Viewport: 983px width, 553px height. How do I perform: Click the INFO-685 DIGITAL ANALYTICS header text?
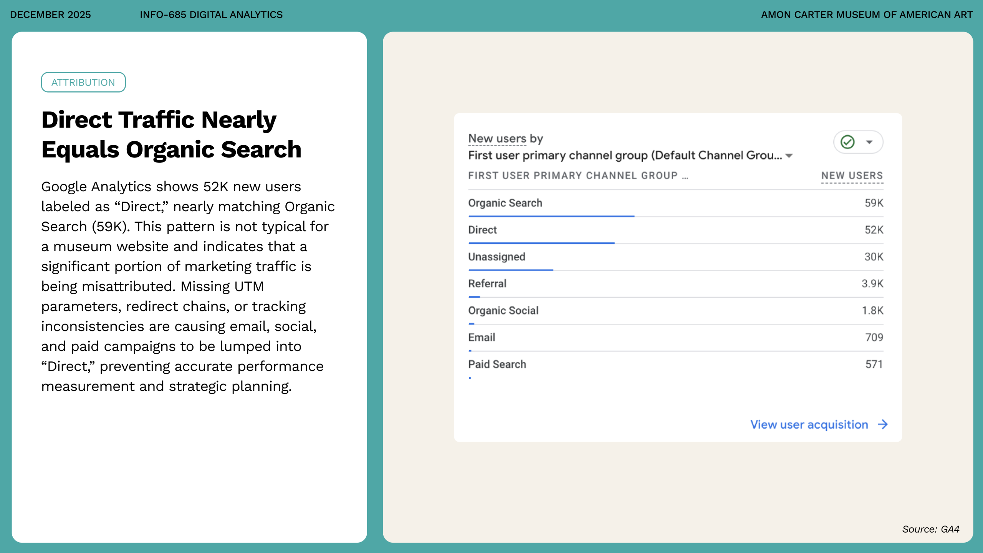pyautogui.click(x=211, y=15)
